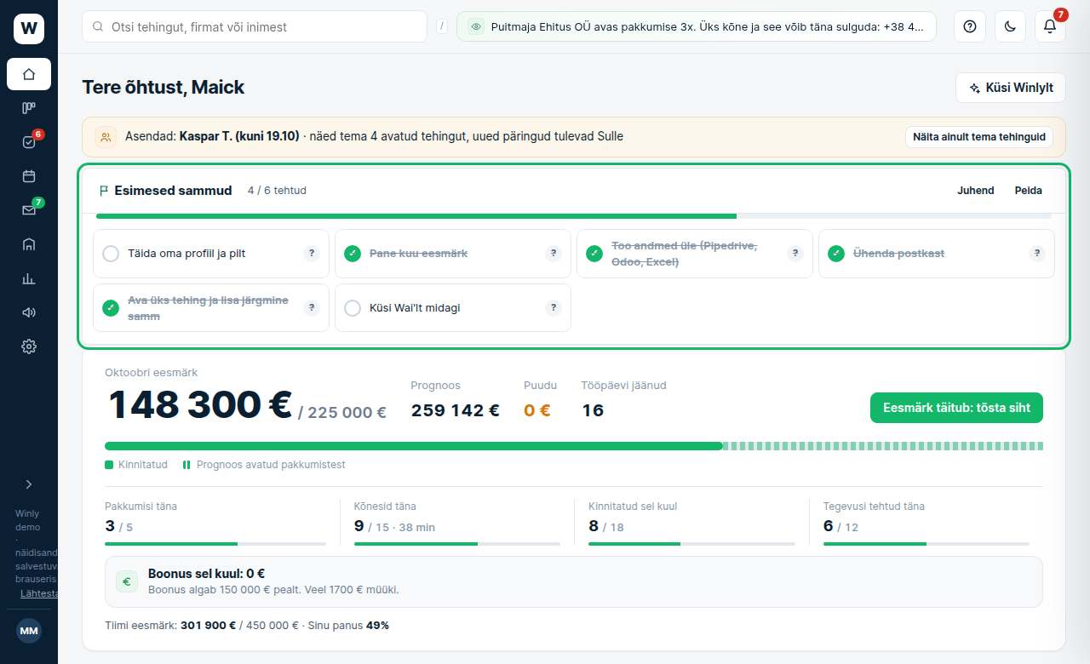Click the euro icon in bonus card
Viewport: 1090px width, 664px height.
pyautogui.click(x=127, y=582)
